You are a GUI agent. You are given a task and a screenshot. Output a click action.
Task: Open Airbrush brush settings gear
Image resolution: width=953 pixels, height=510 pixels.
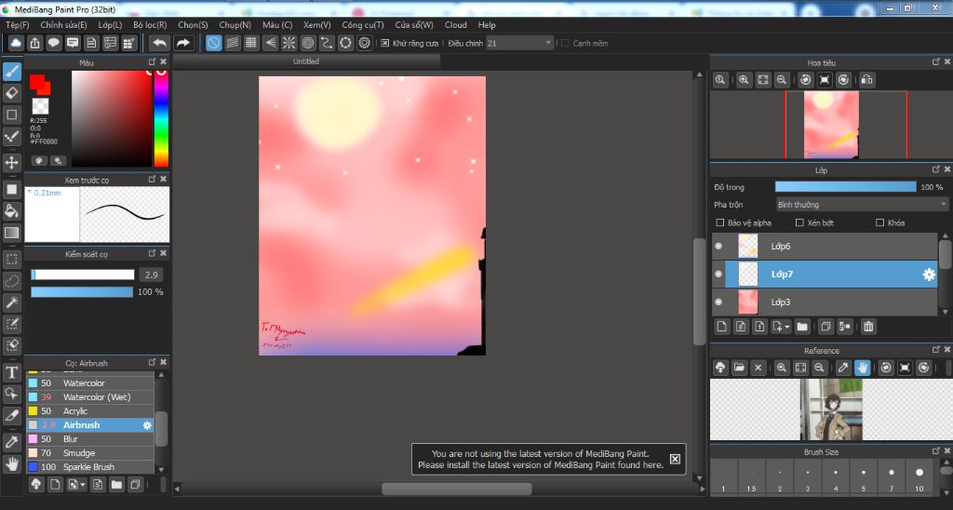click(147, 425)
